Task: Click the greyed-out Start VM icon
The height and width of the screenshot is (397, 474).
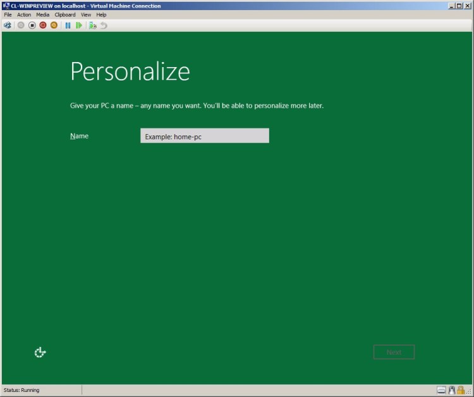Action: [x=21, y=25]
